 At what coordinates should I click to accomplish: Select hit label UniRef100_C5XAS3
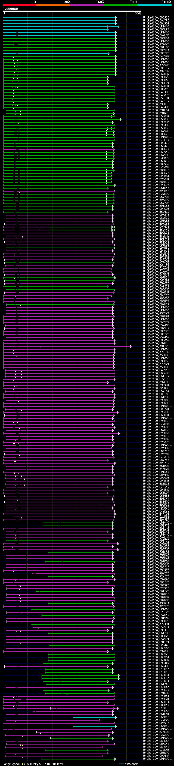click(x=156, y=119)
